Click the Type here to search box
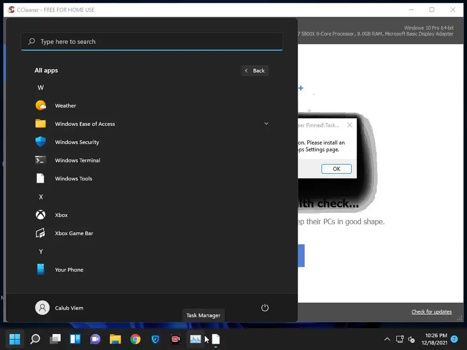This screenshot has height=350, width=467. [x=151, y=41]
